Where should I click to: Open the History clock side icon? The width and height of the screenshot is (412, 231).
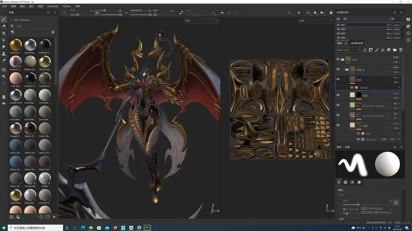[x=408, y=33]
